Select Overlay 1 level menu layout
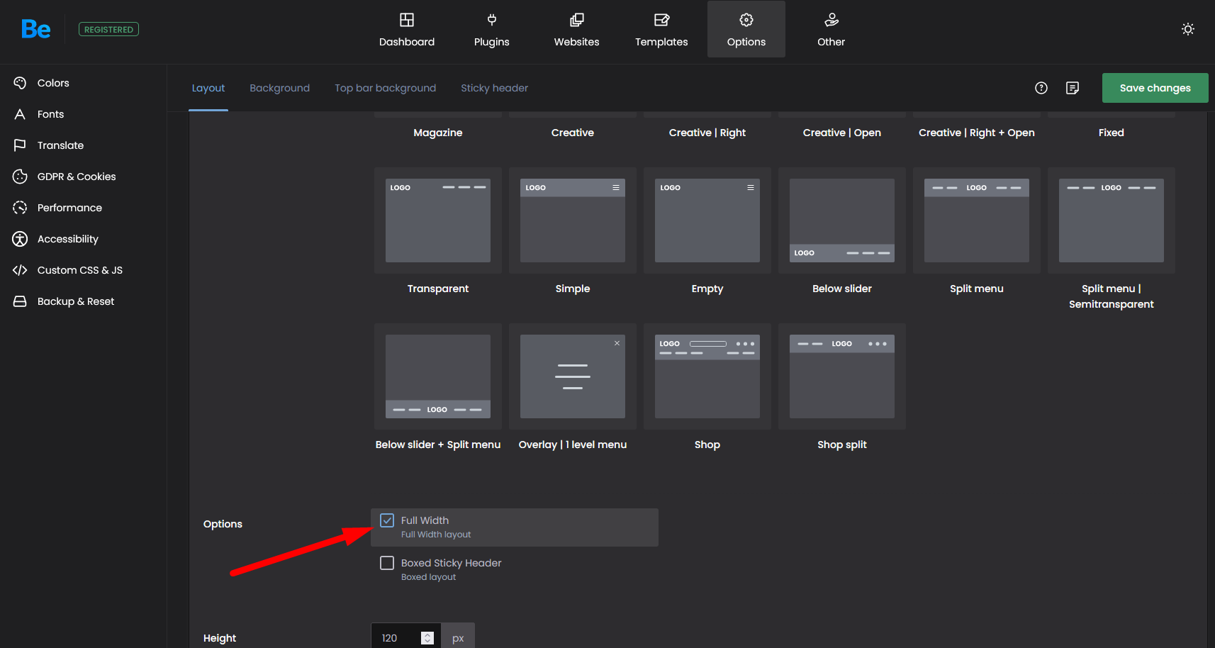Viewport: 1215px width, 648px height. pos(573,376)
